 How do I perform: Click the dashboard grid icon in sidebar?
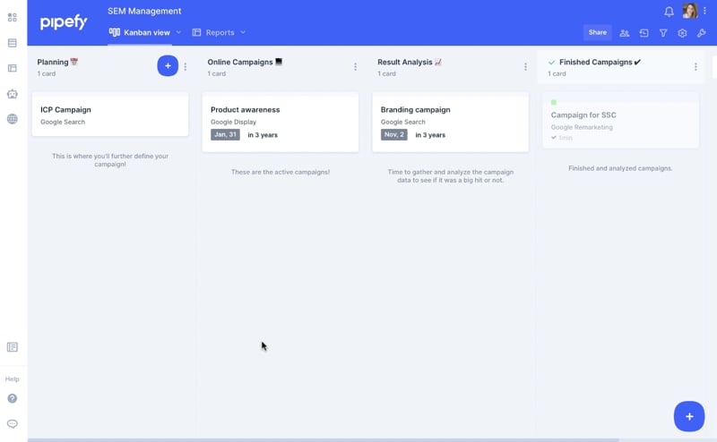13,17
